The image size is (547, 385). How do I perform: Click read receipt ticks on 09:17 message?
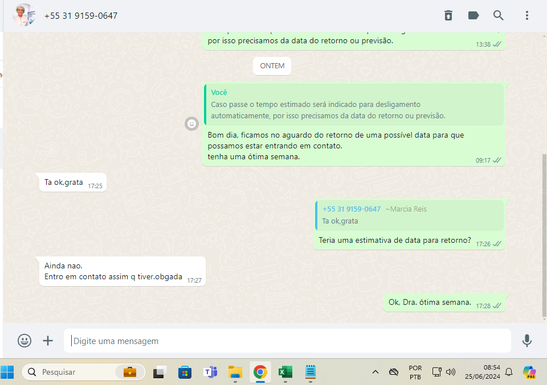[497, 160]
